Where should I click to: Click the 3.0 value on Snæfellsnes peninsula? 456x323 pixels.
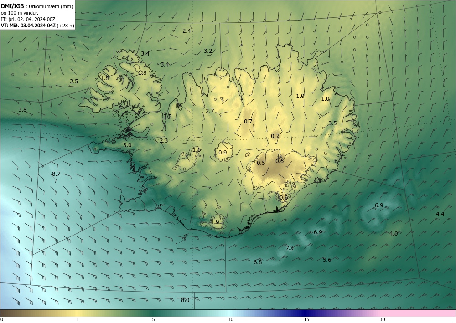click(x=127, y=145)
